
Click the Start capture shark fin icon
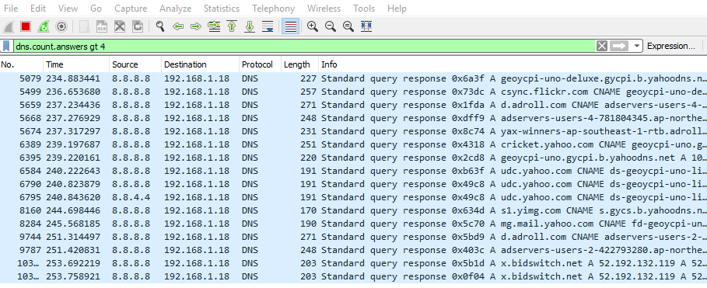pos(8,26)
